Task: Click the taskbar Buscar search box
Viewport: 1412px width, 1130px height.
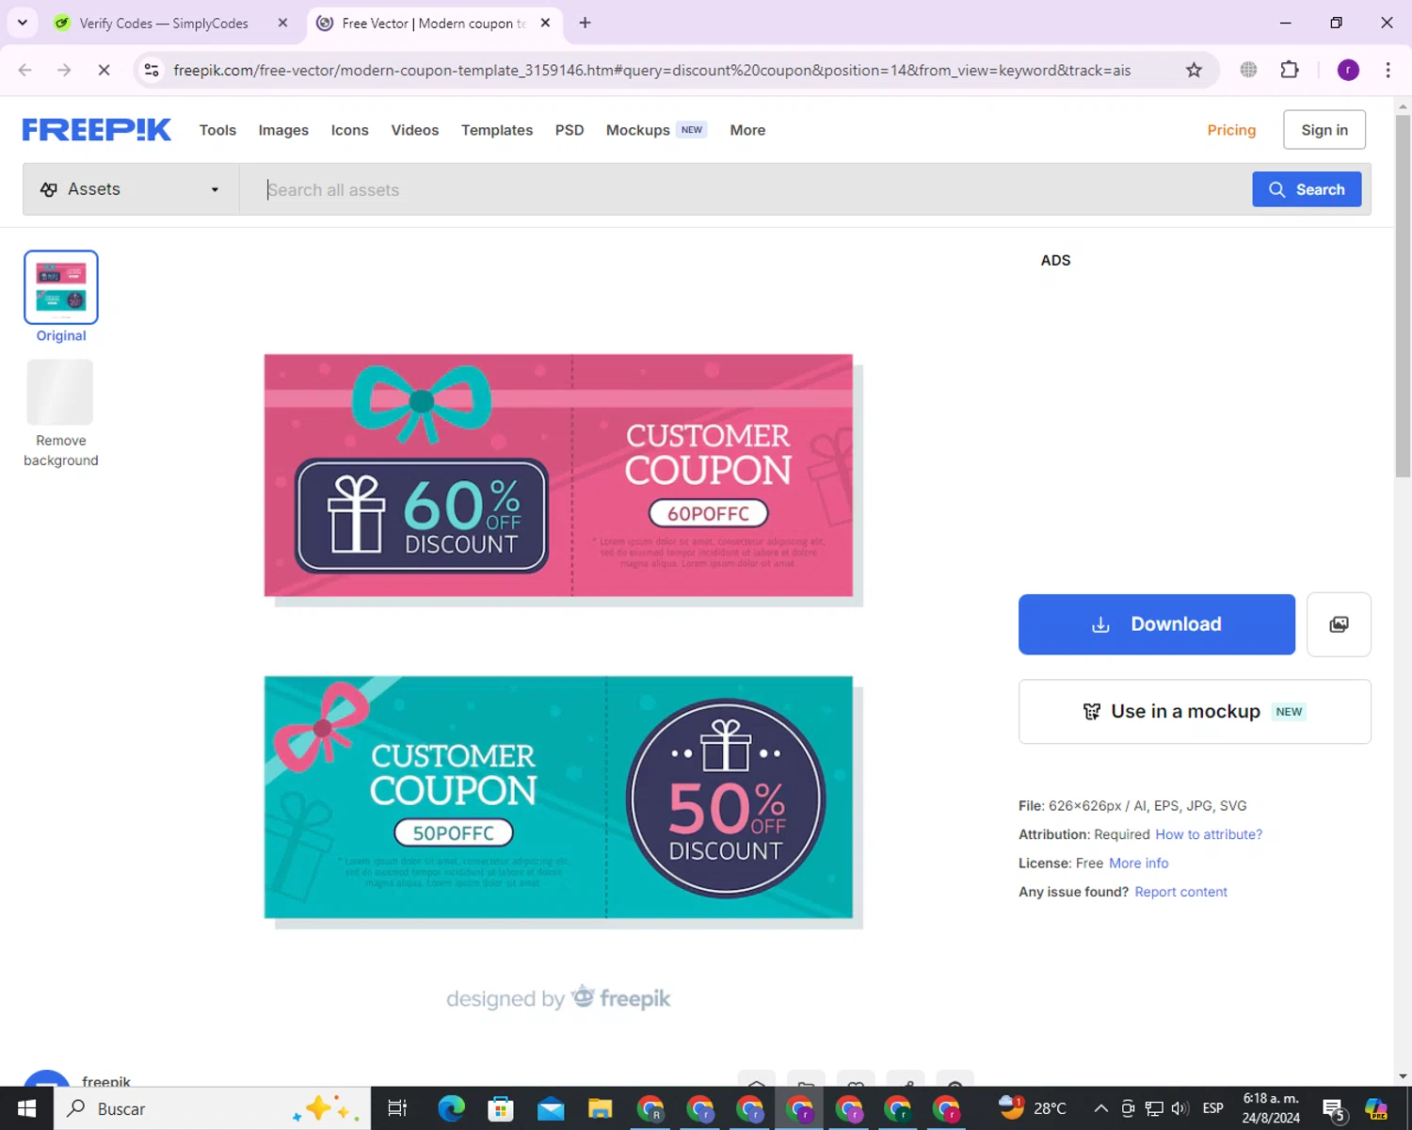Action: 213,1108
